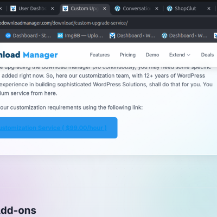Open the Demo menu item
The image size is (217, 217).
(152, 55)
